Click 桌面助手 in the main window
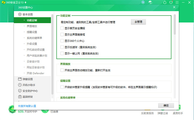194x120 pixels. [178, 113]
